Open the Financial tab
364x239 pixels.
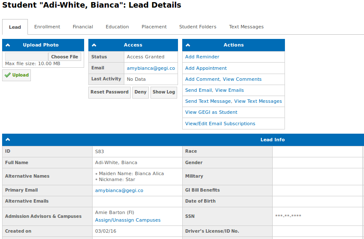[82, 27]
